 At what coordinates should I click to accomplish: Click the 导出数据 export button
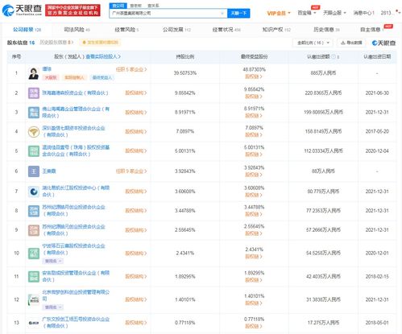click(351, 43)
